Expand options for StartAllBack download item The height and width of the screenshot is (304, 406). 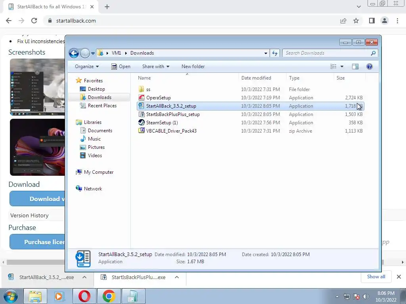pyautogui.click(x=84, y=277)
